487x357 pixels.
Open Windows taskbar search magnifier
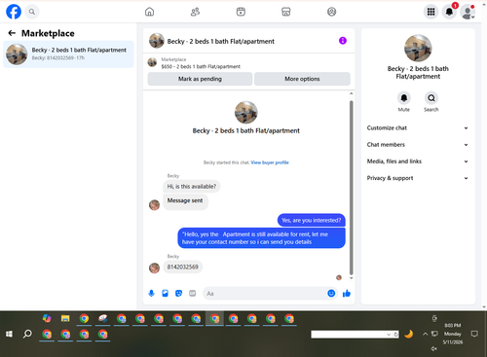coord(27,334)
